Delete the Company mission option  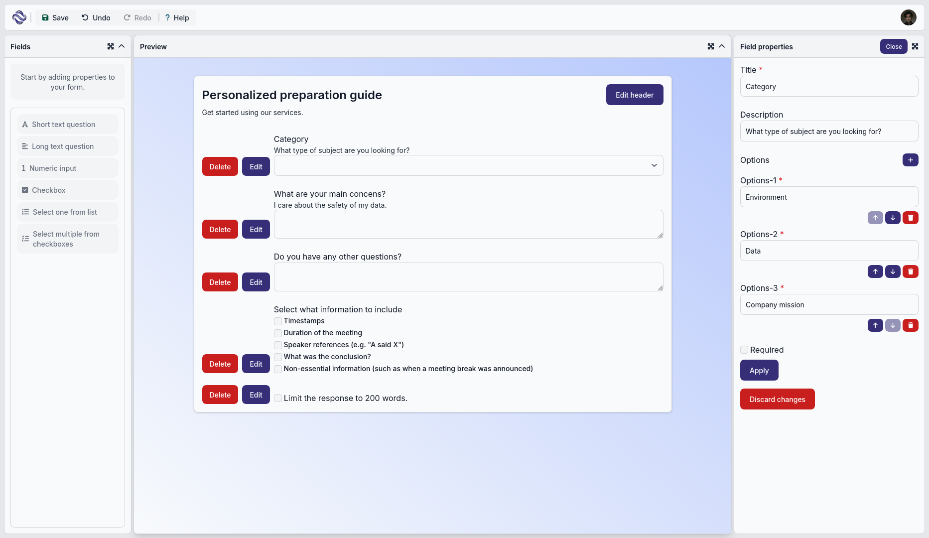[x=910, y=325]
